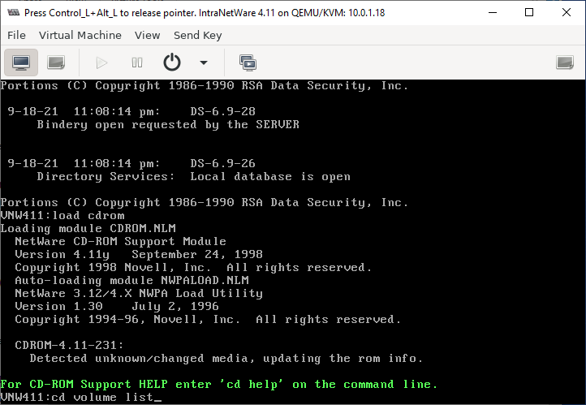Close the virtual machine window
Image resolution: width=586 pixels, height=405 pixels.
(x=567, y=13)
